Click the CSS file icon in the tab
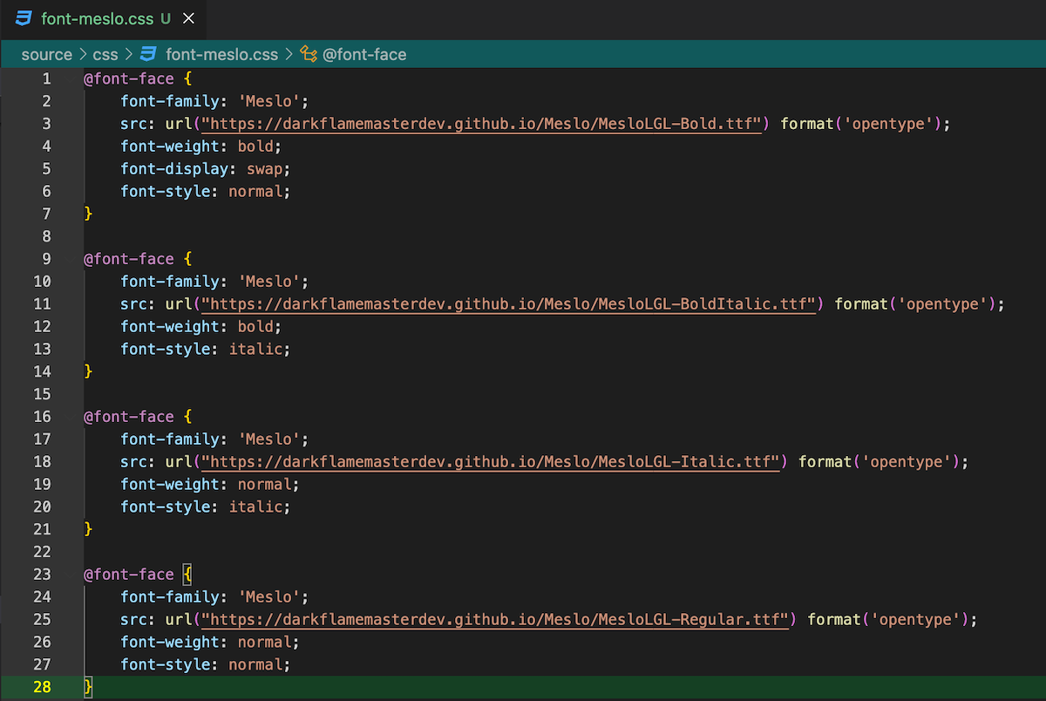The image size is (1046, 701). coord(24,18)
